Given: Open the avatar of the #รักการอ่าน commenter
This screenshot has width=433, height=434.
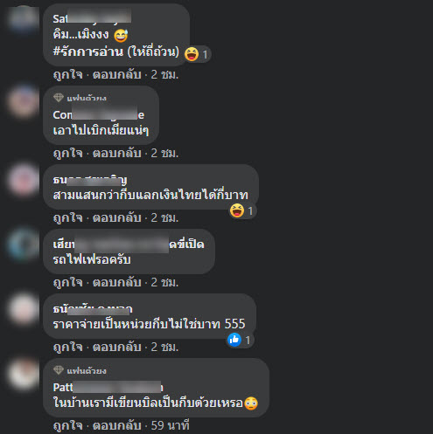Looking at the screenshot, I should 24,17.
